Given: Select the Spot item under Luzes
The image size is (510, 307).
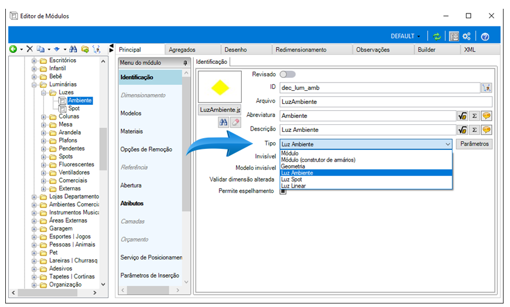Looking at the screenshot, I should (74, 108).
